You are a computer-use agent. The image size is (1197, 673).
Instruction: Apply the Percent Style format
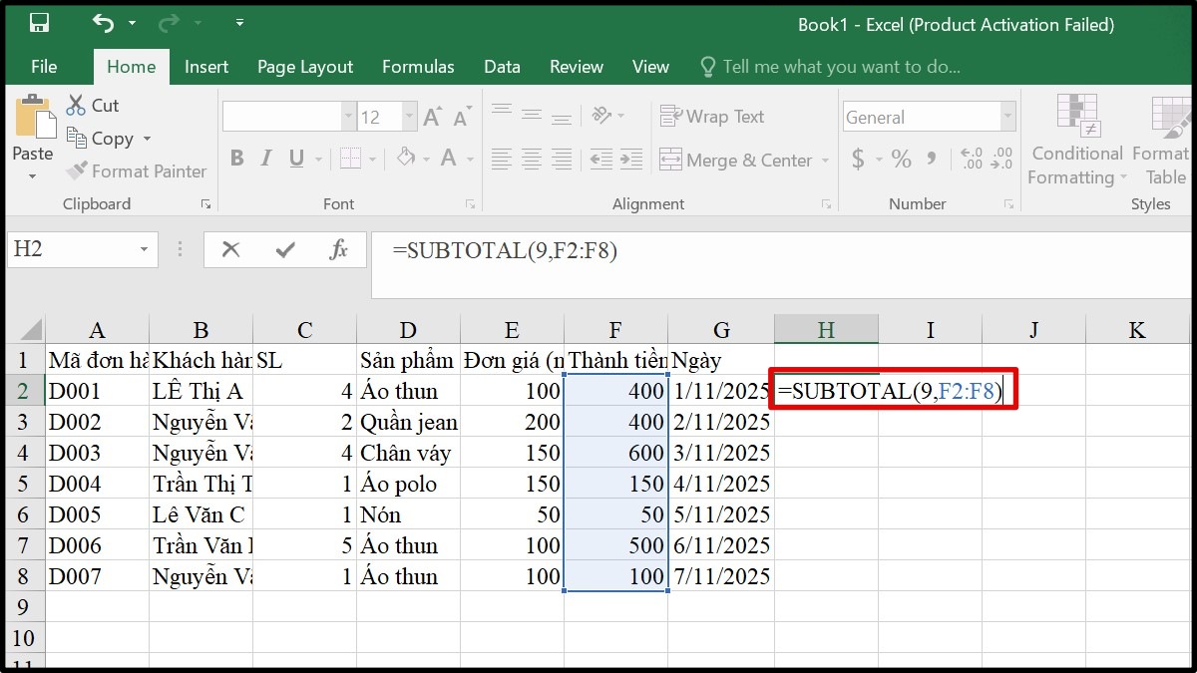(x=903, y=159)
